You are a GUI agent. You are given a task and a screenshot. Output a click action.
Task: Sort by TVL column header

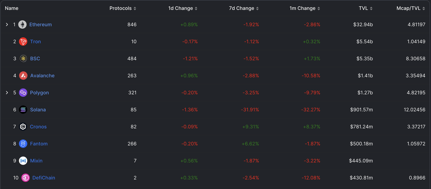click(x=366, y=8)
